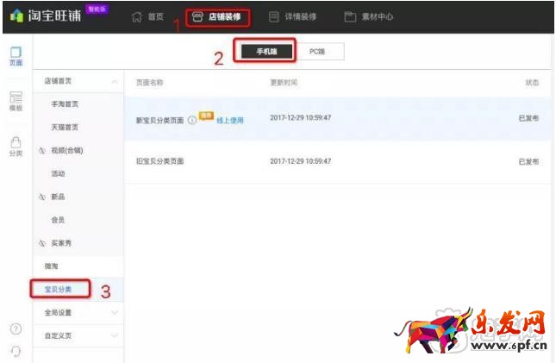The width and height of the screenshot is (556, 363).
Task: Click the 淘宝旺铺 logo icon
Action: pos(16,16)
